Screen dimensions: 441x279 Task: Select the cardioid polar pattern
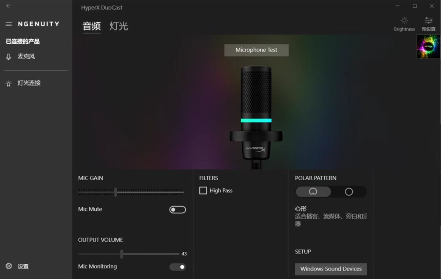pos(313,192)
